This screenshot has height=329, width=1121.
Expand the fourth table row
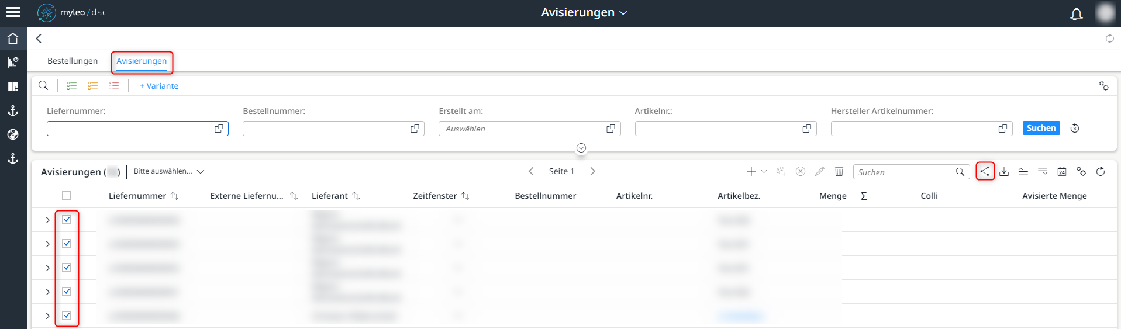[x=47, y=292]
